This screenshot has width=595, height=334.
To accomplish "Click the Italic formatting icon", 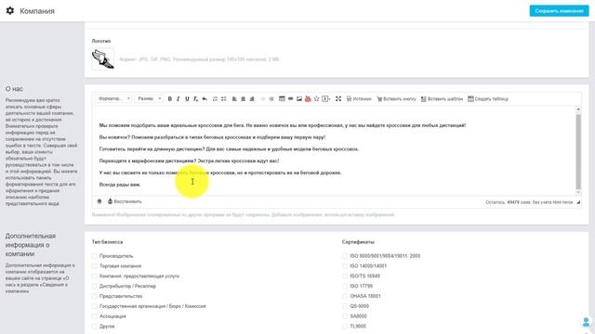I will 178,99.
